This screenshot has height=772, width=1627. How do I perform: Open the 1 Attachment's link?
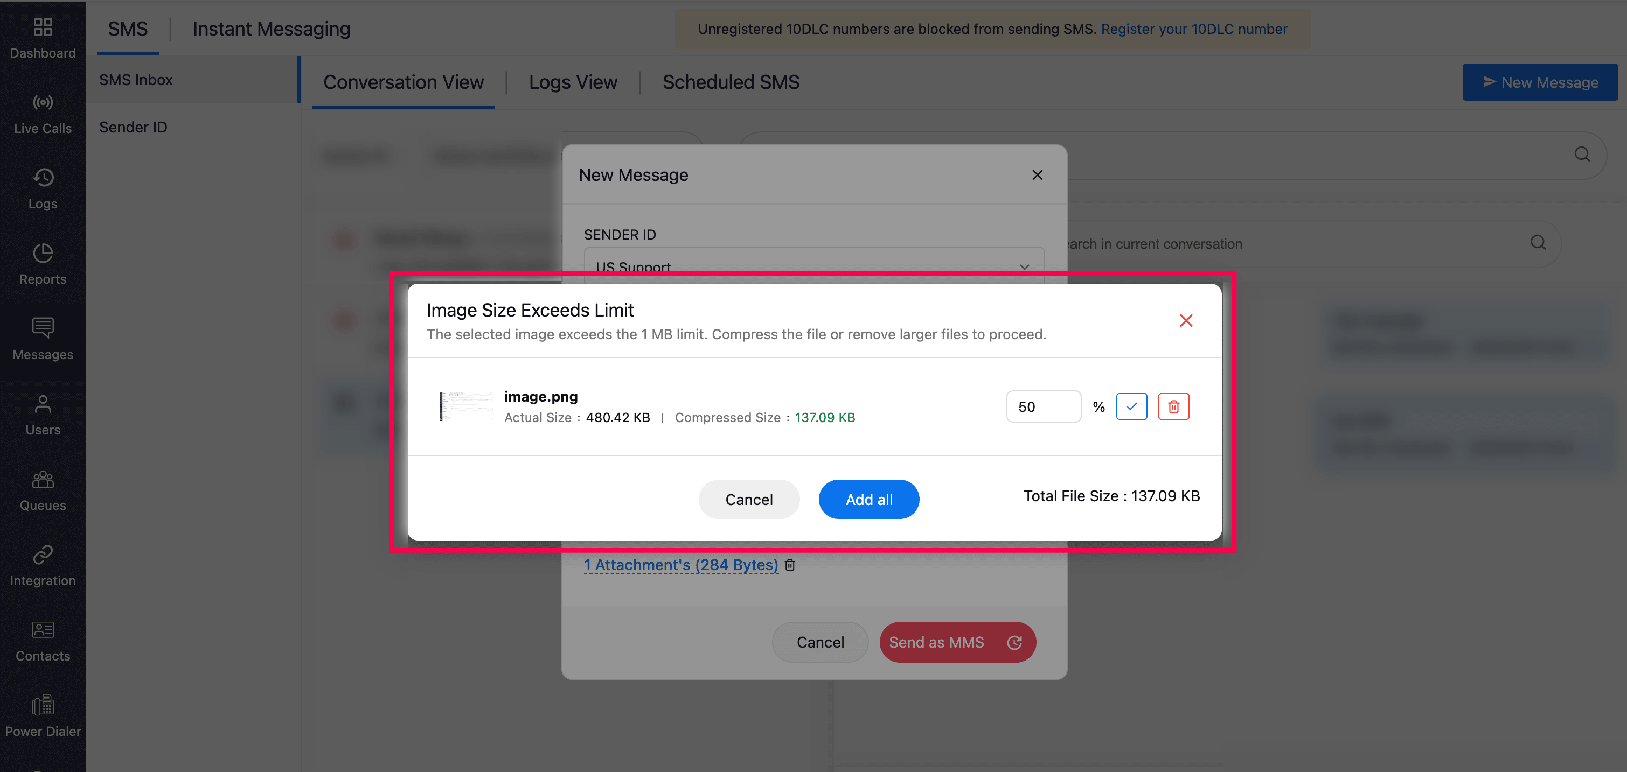680,565
